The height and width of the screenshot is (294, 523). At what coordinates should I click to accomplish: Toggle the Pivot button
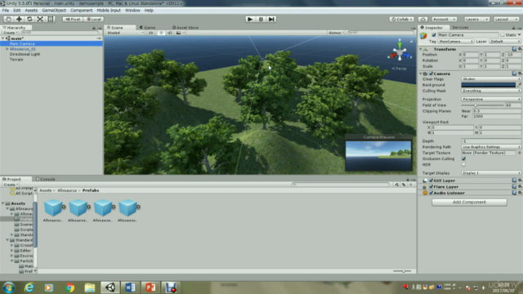[73, 20]
